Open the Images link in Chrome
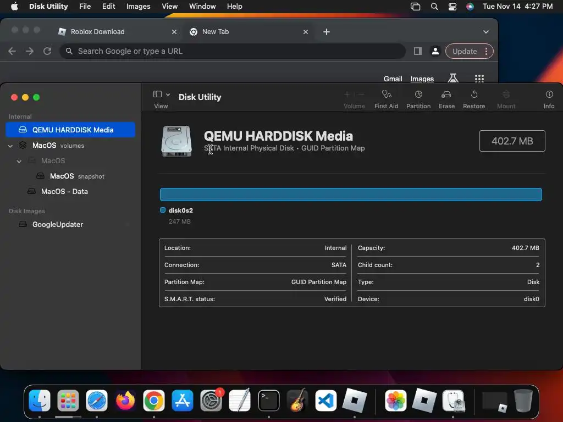Viewport: 563px width, 422px height. pyautogui.click(x=422, y=79)
